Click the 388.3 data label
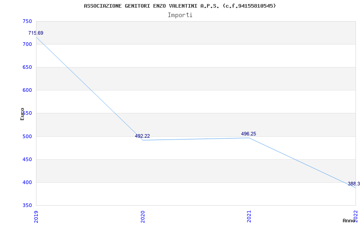360x225 pixels. coord(354,184)
